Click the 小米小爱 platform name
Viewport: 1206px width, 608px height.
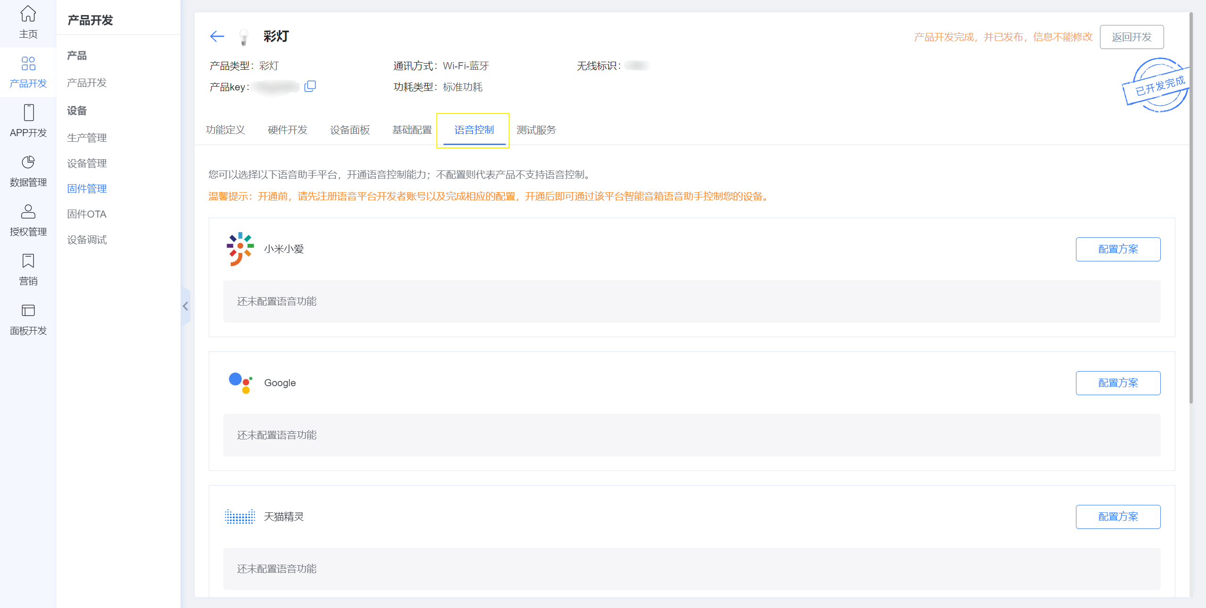284,249
